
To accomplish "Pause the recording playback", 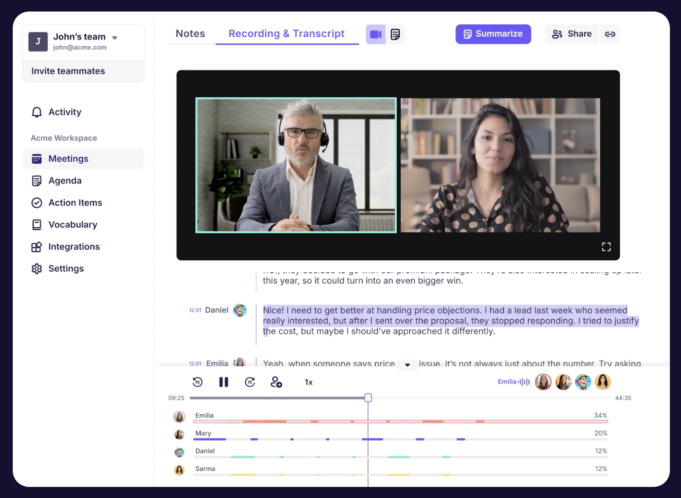I will (x=224, y=382).
